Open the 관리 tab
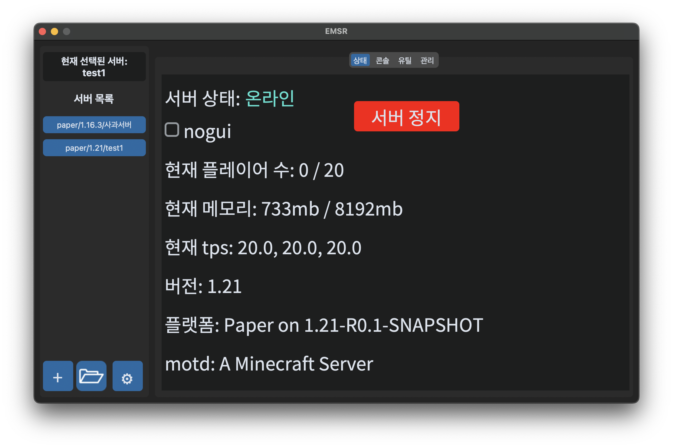The height and width of the screenshot is (448, 673). (x=427, y=61)
